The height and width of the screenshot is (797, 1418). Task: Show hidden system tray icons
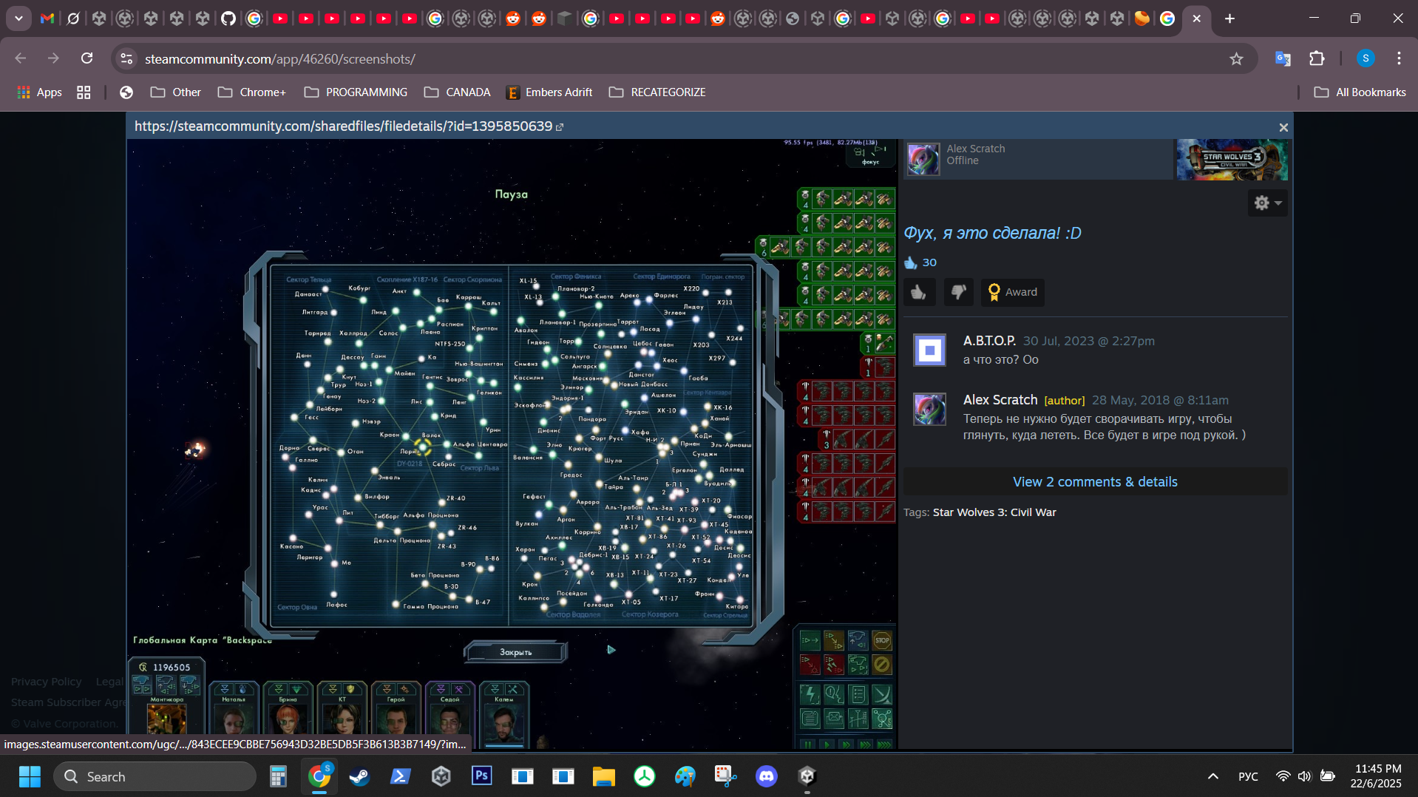click(1212, 776)
